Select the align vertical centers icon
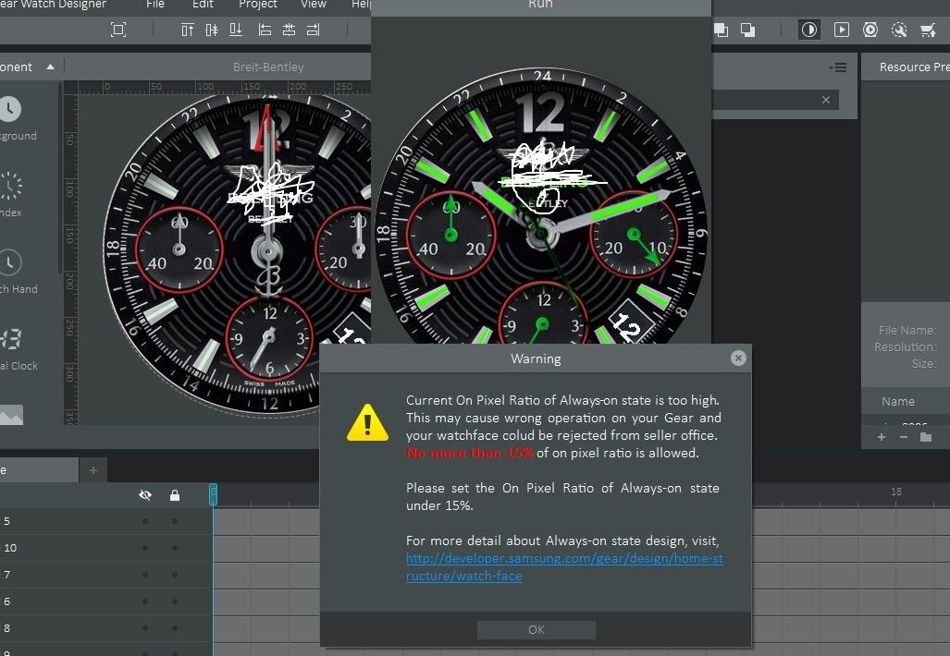The width and height of the screenshot is (950, 656). click(212, 30)
